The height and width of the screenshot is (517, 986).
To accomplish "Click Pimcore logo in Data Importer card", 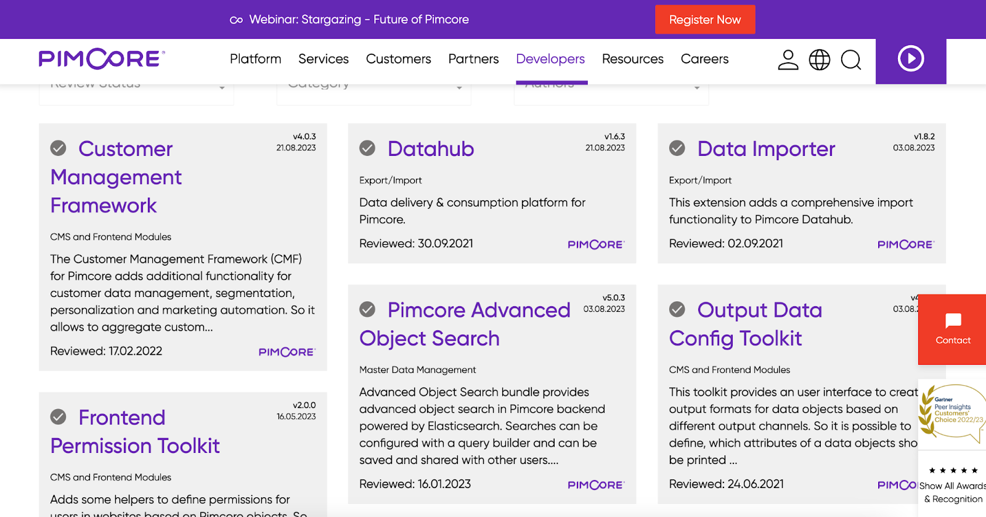I will tap(906, 245).
